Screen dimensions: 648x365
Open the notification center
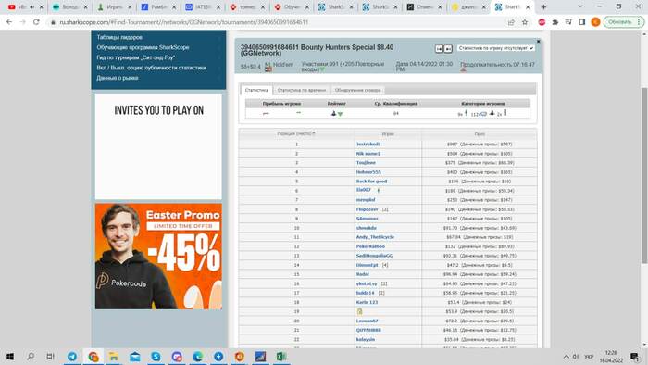coord(635,357)
